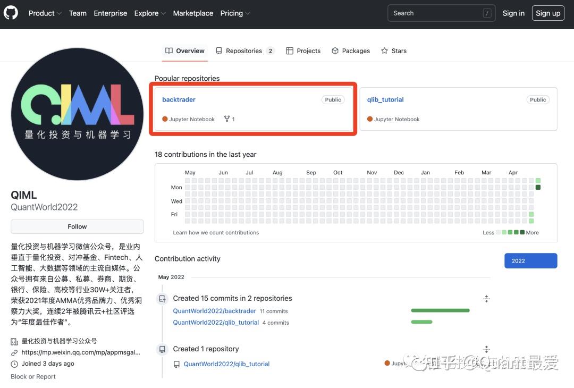Image resolution: width=574 pixels, height=388 pixels.
Task: Click the GitHub octocat logo
Action: click(x=11, y=13)
